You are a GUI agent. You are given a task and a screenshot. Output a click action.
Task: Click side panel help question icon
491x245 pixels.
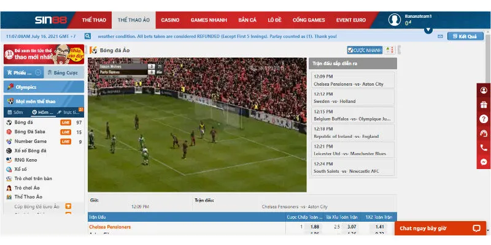pyautogui.click(x=484, y=119)
